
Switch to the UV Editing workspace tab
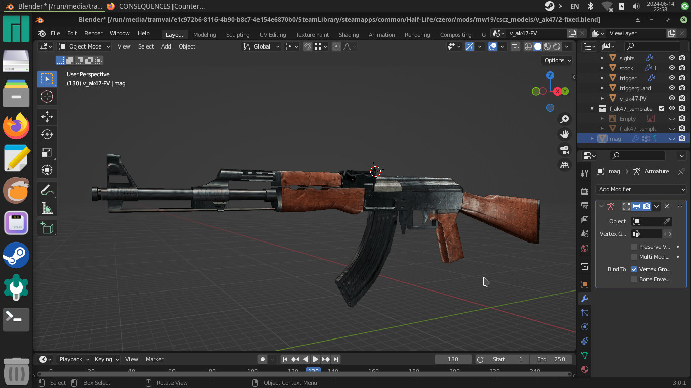tap(273, 35)
